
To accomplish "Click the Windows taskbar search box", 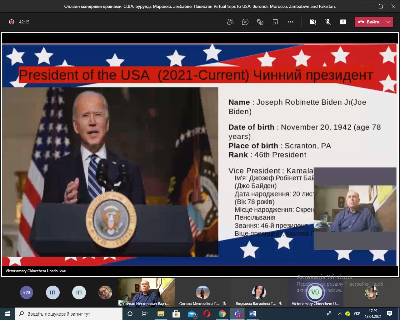I will 69,314.
